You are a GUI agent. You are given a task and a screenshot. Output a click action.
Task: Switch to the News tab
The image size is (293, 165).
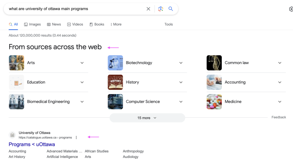click(54, 24)
